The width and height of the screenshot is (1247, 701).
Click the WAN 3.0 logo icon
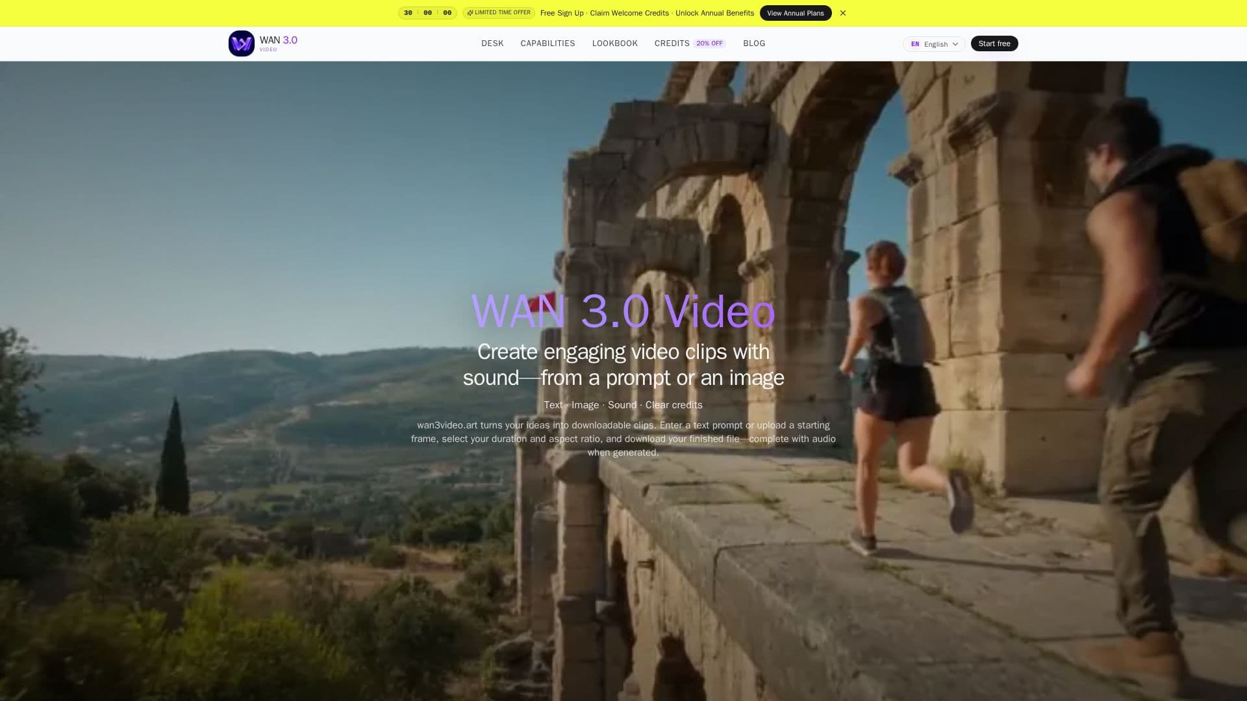241,43
